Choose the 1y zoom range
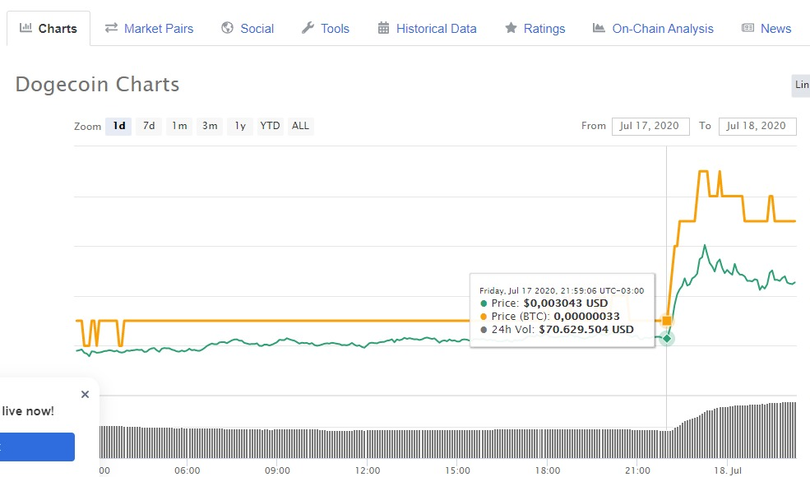The height and width of the screenshot is (477, 810). tap(240, 126)
